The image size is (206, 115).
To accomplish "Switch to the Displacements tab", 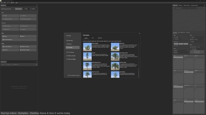I will [x=194, y=5].
